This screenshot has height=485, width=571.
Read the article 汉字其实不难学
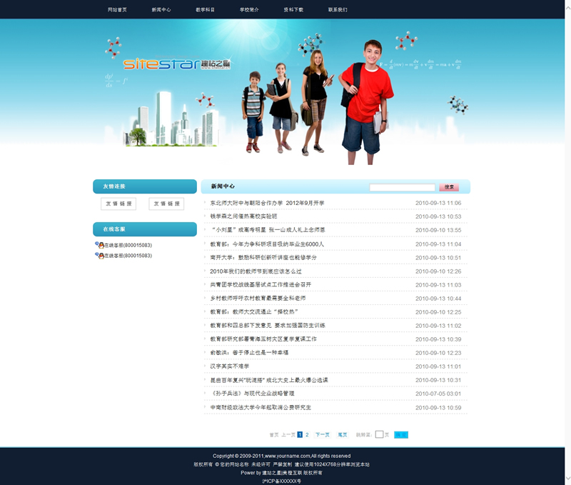tap(230, 366)
